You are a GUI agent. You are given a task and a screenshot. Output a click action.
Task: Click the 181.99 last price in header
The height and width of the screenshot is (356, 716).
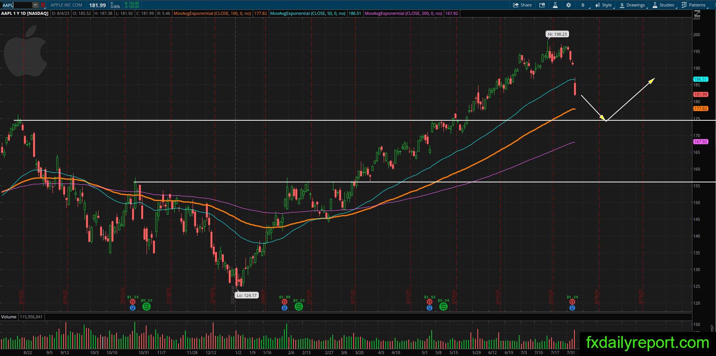pos(97,5)
